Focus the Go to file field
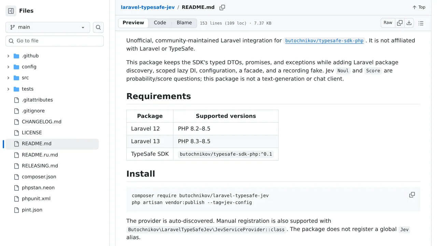 (x=55, y=41)
